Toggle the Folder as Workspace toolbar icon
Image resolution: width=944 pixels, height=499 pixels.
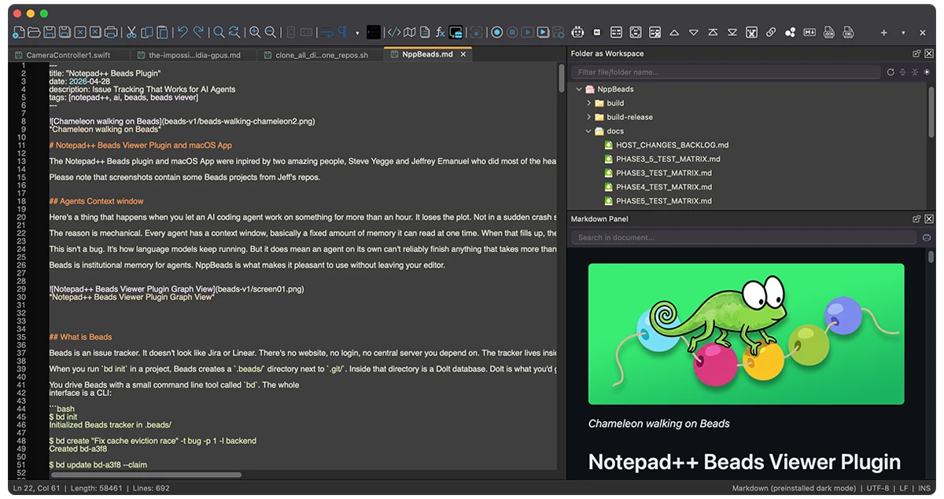click(x=455, y=32)
